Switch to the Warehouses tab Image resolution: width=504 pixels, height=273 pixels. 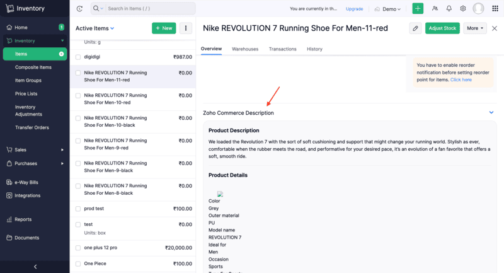tap(245, 49)
